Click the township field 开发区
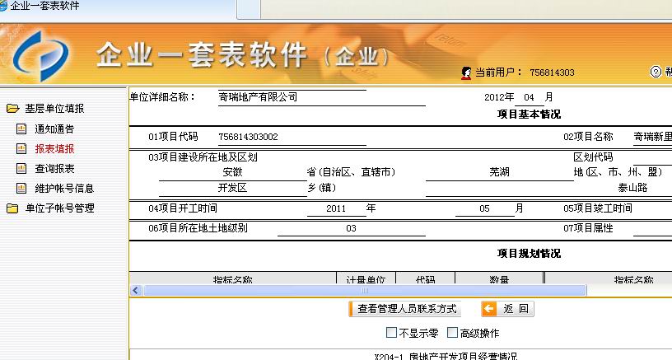The image size is (672, 360). (233, 188)
